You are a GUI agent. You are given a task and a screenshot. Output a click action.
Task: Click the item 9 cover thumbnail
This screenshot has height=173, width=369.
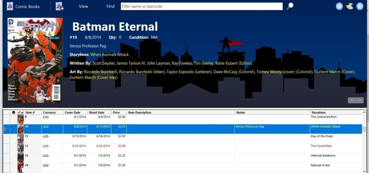[x=21, y=119]
